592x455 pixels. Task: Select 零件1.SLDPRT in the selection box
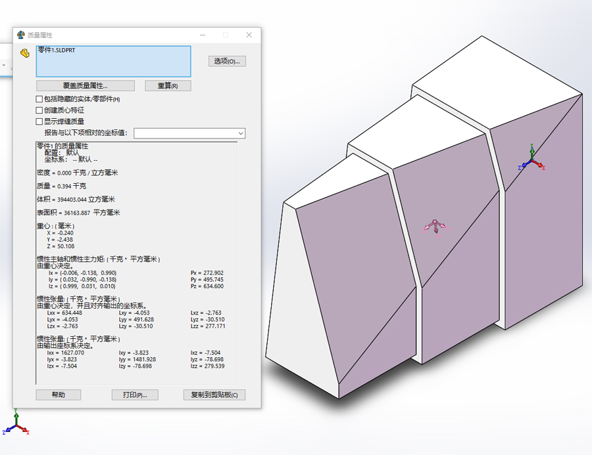point(56,51)
